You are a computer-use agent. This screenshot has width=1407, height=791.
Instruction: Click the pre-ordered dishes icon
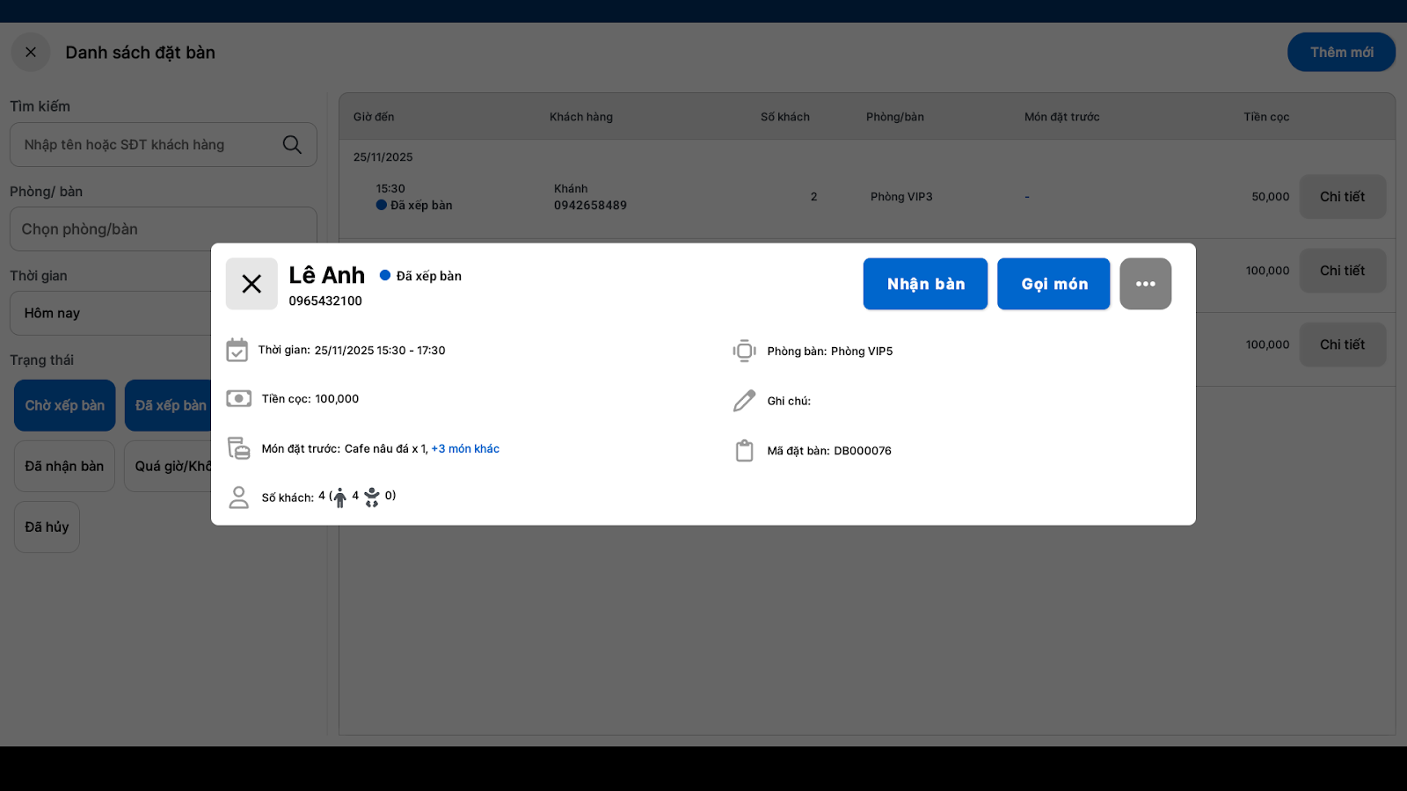[238, 448]
